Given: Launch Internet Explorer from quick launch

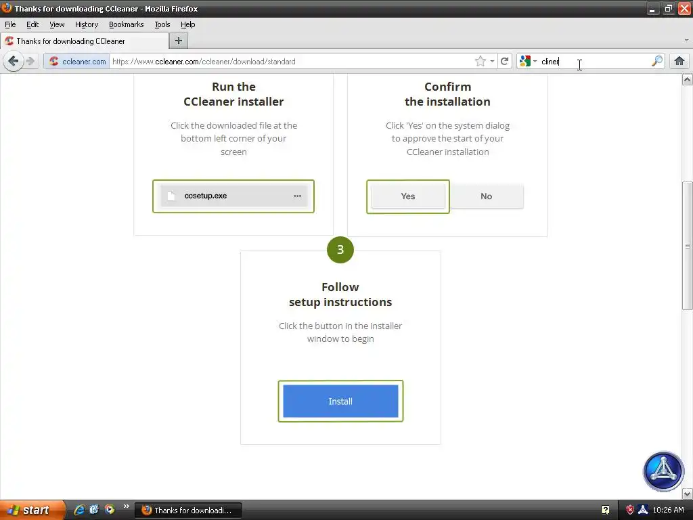Looking at the screenshot, I should [79, 510].
